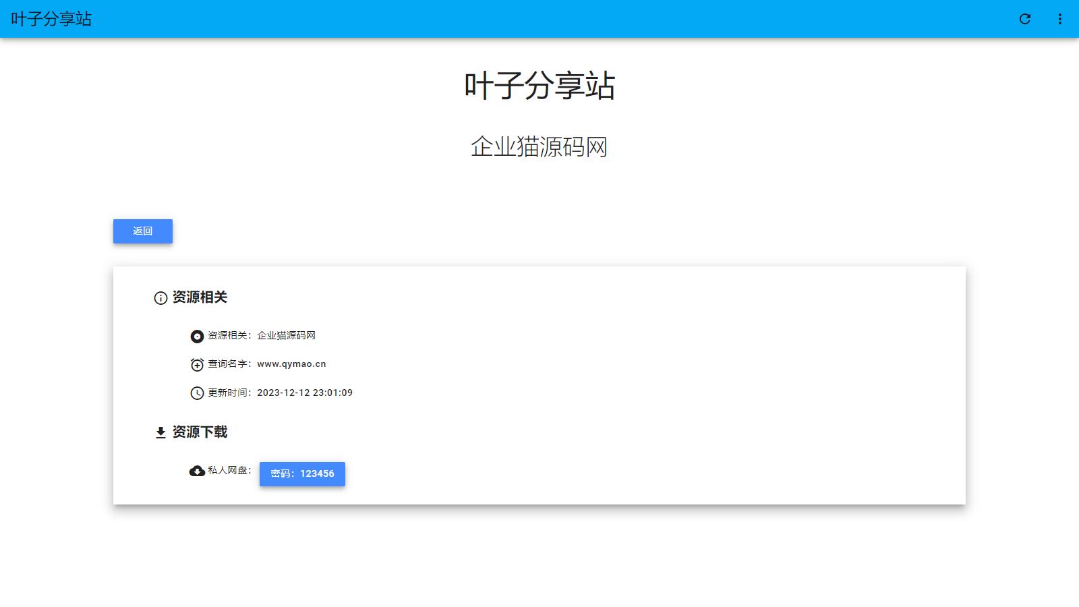1079x607 pixels.
Task: Click the 资源相关 section heading text
Action: point(200,297)
